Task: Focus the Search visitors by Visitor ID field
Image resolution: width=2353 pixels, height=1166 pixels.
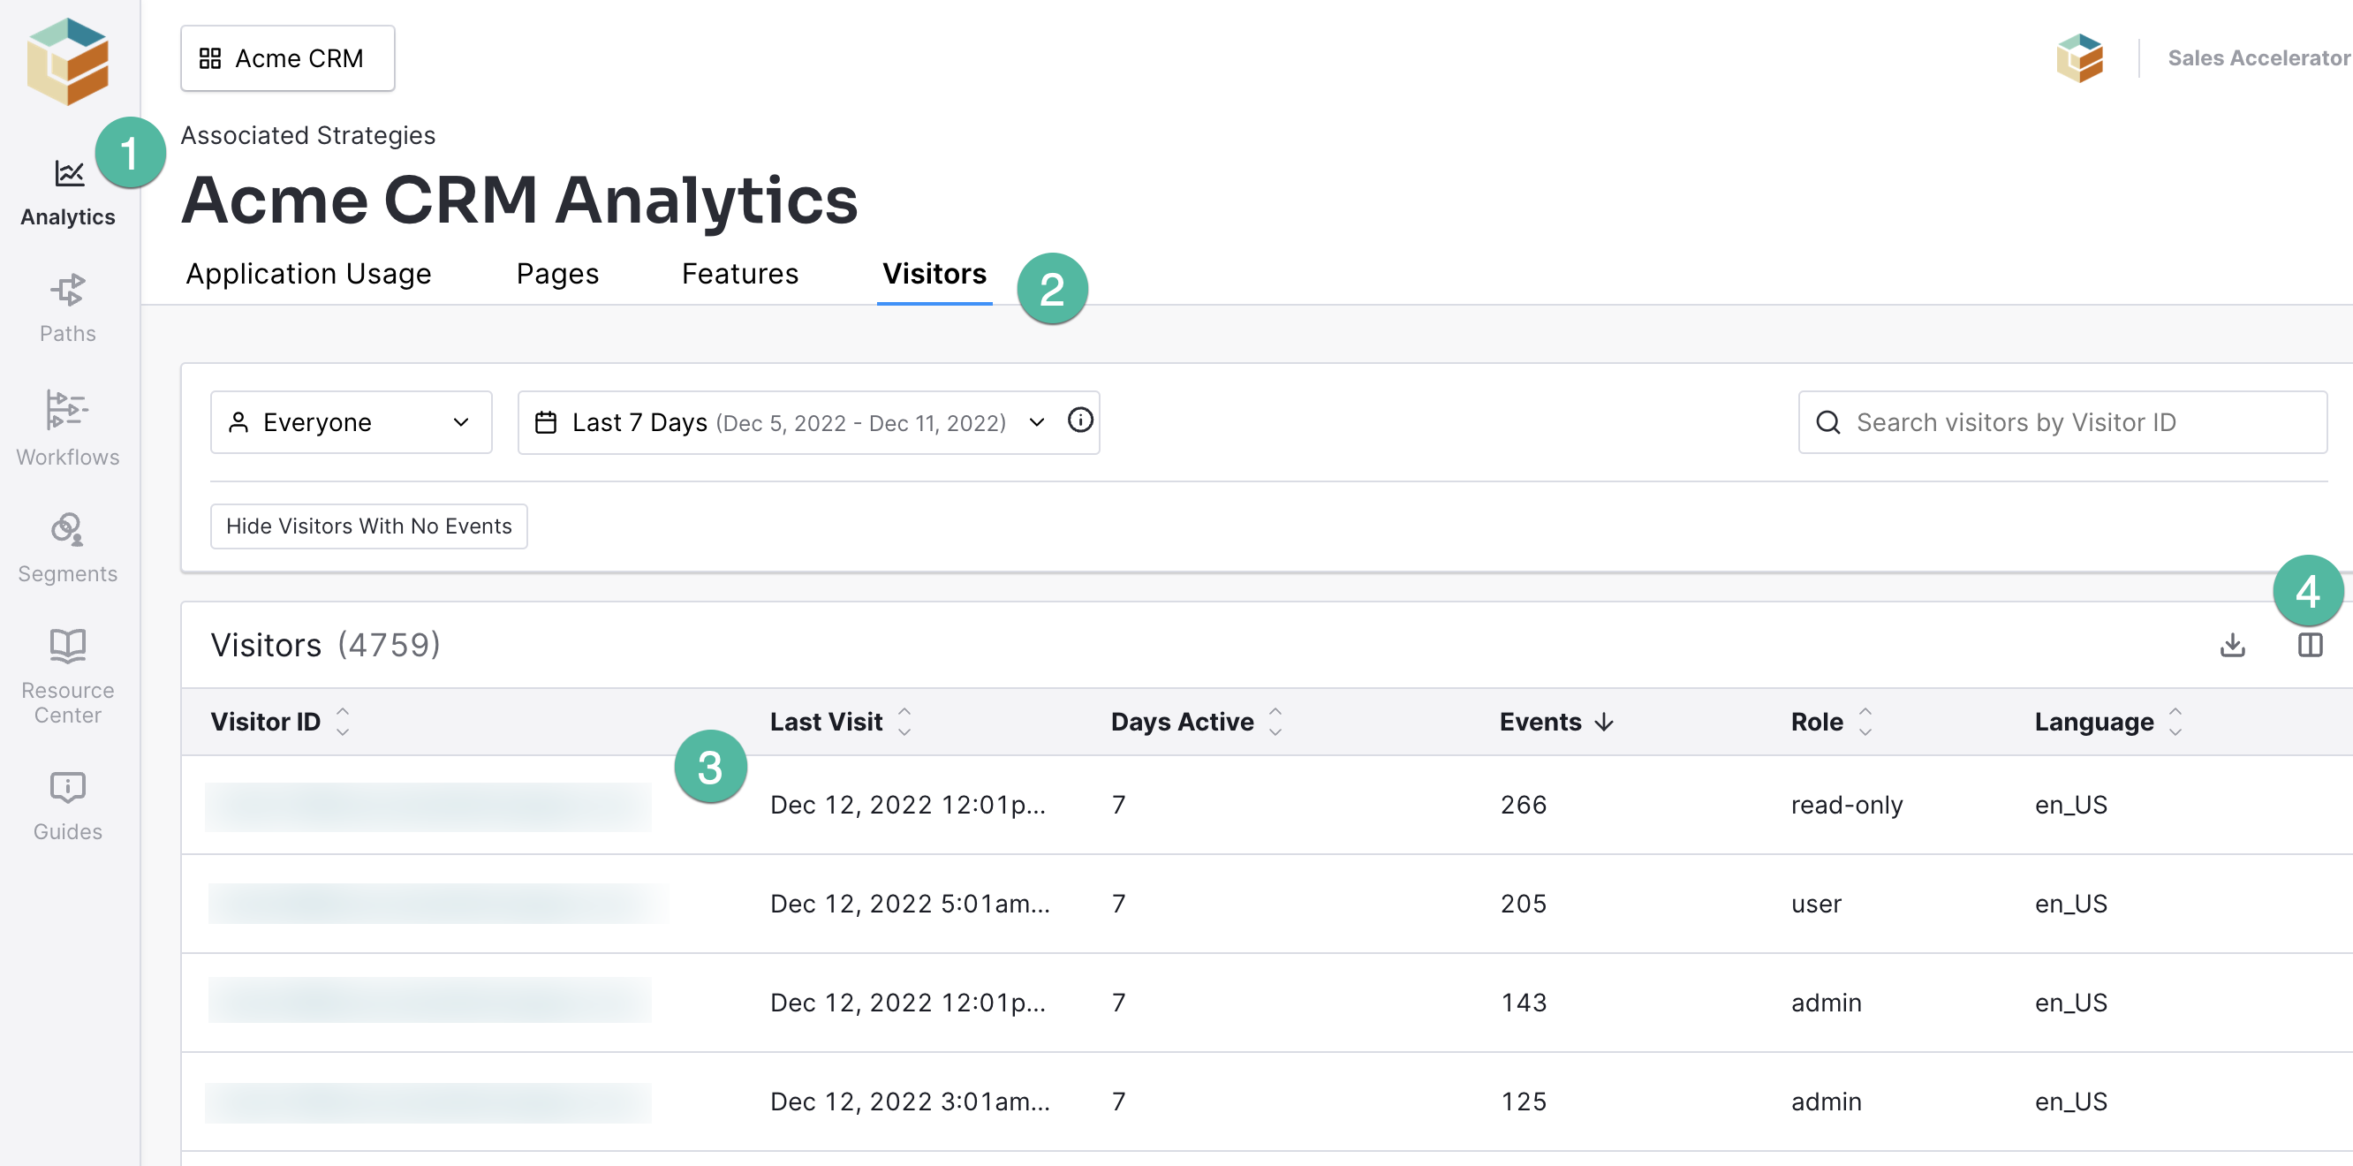Action: 2062,422
